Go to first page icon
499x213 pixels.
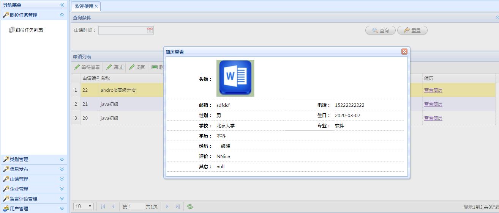point(103,207)
